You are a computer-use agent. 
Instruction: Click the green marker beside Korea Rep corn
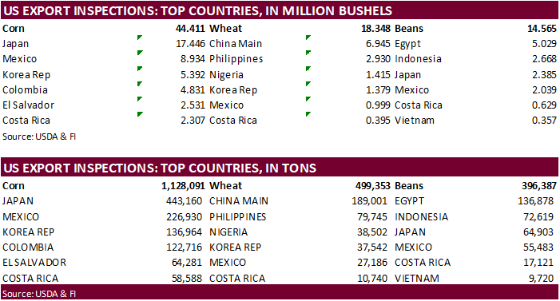(140, 68)
